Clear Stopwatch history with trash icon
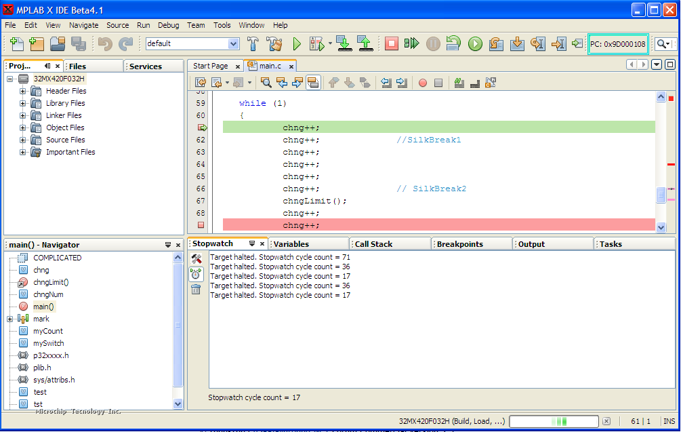The width and height of the screenshot is (681, 432). click(x=196, y=290)
